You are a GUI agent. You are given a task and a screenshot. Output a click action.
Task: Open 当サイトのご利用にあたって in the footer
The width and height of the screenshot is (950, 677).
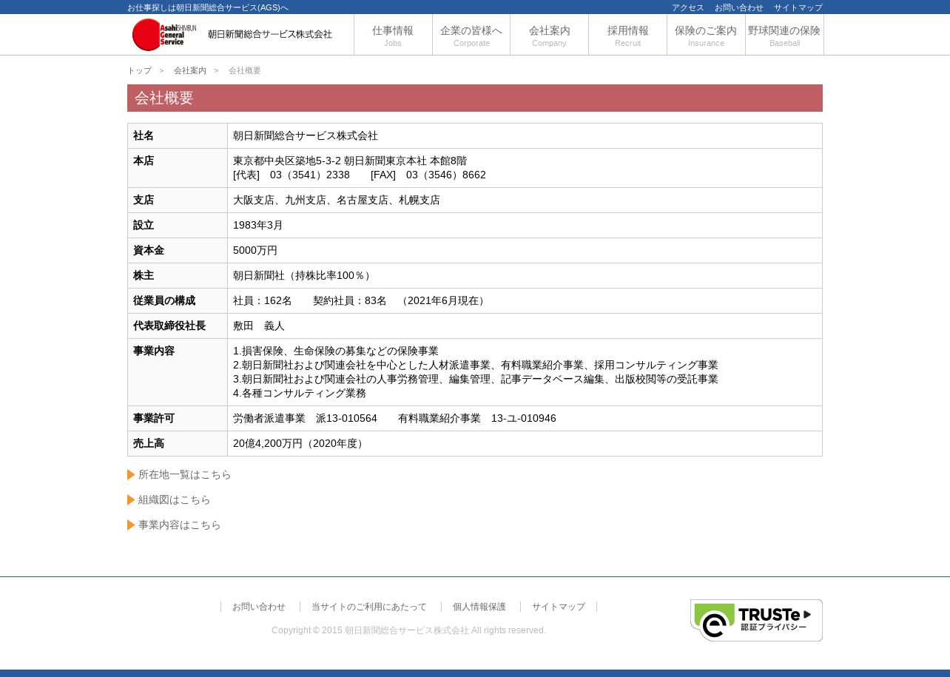tap(369, 607)
